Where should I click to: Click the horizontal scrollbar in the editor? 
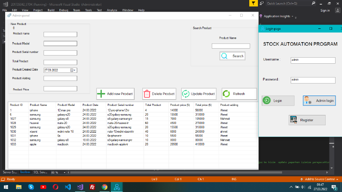(176, 172)
